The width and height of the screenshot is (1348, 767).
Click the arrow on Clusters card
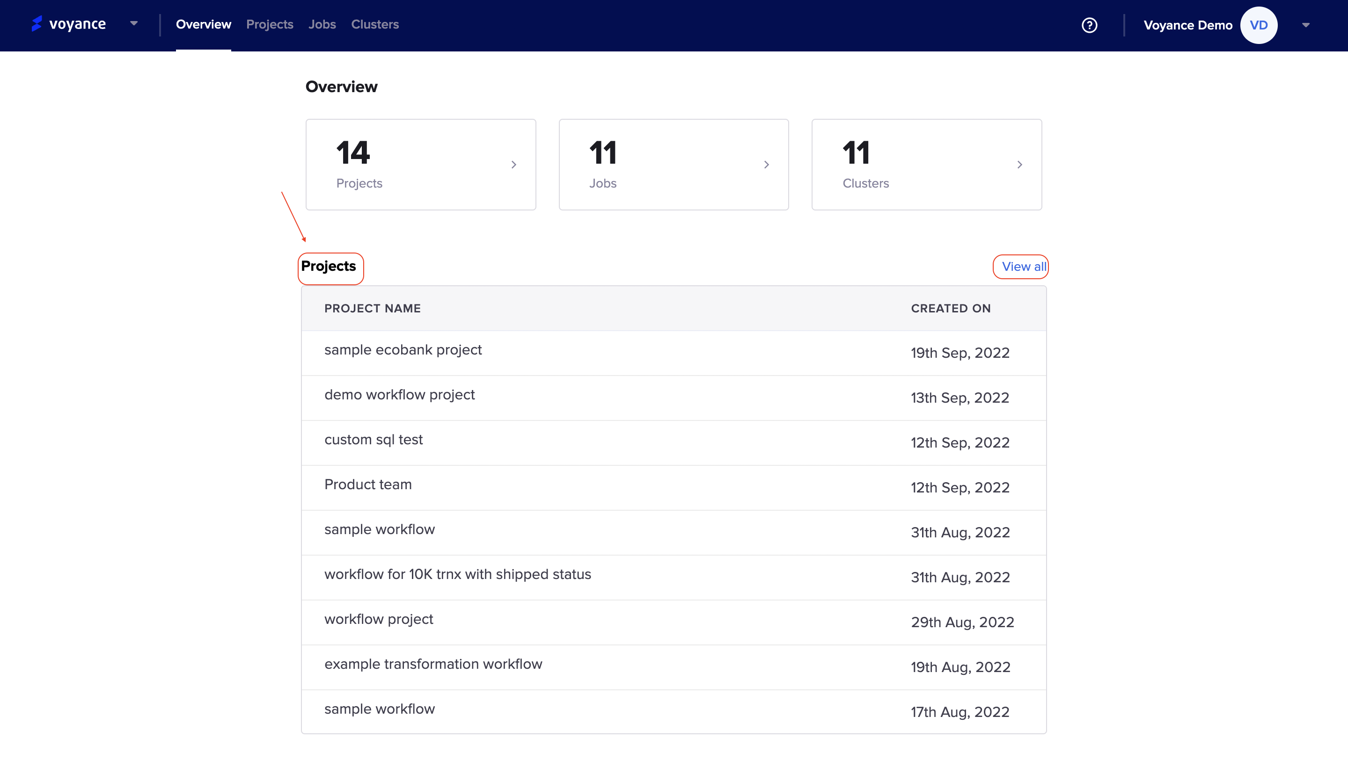[1019, 165]
